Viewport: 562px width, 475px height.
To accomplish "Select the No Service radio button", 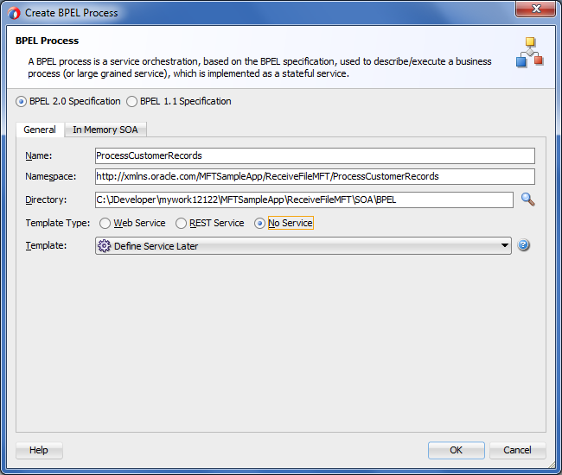I will point(260,223).
